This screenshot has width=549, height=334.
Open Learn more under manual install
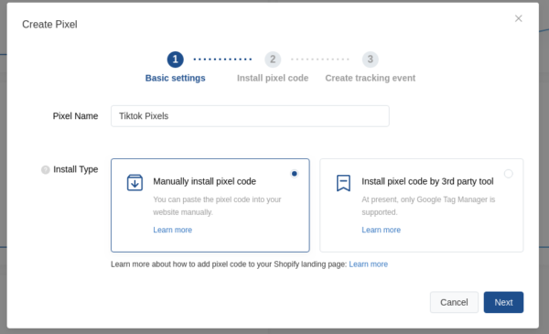point(173,230)
